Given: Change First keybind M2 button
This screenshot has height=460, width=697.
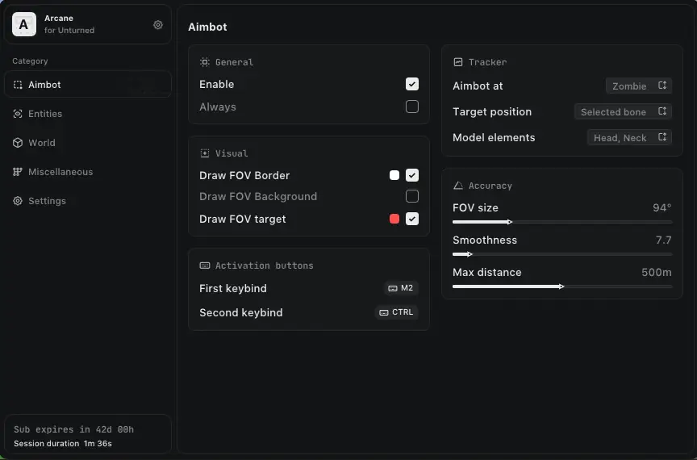Looking at the screenshot, I should click(400, 288).
